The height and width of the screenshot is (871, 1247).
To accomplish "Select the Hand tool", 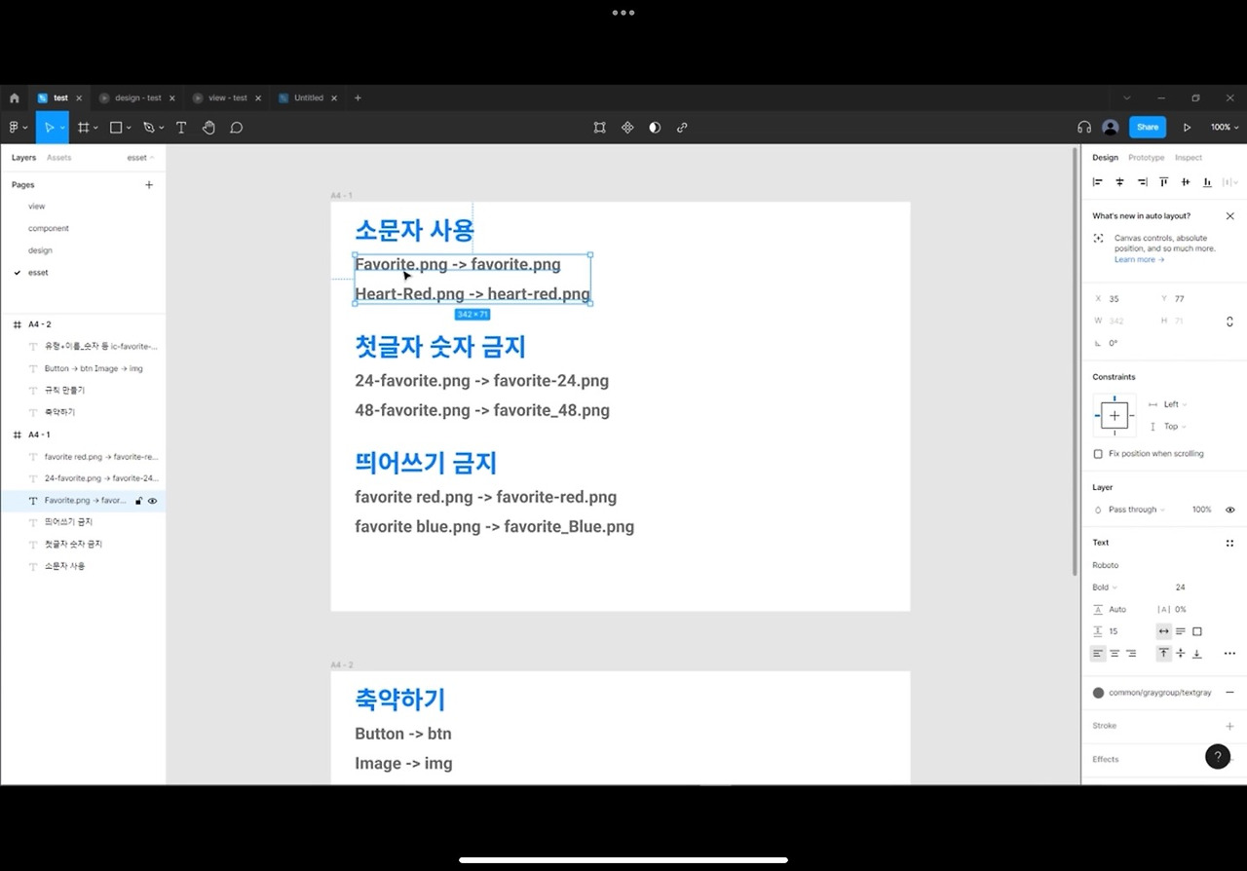I will pos(208,128).
